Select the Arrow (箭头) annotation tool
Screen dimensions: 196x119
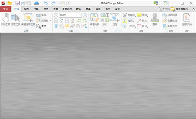[x=142, y=21]
